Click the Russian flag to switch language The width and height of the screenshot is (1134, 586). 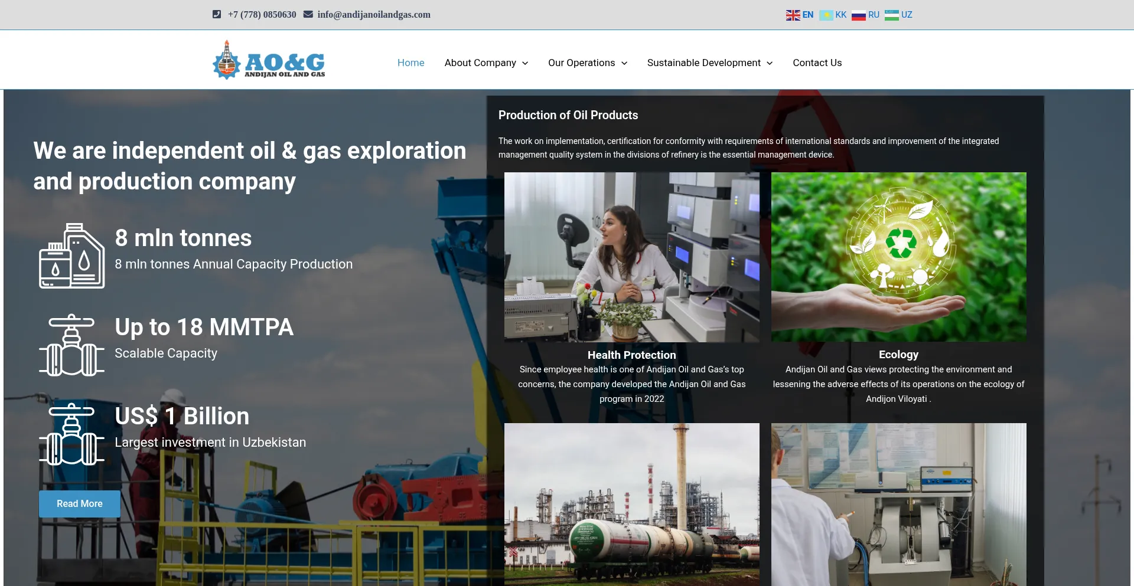[x=858, y=15]
